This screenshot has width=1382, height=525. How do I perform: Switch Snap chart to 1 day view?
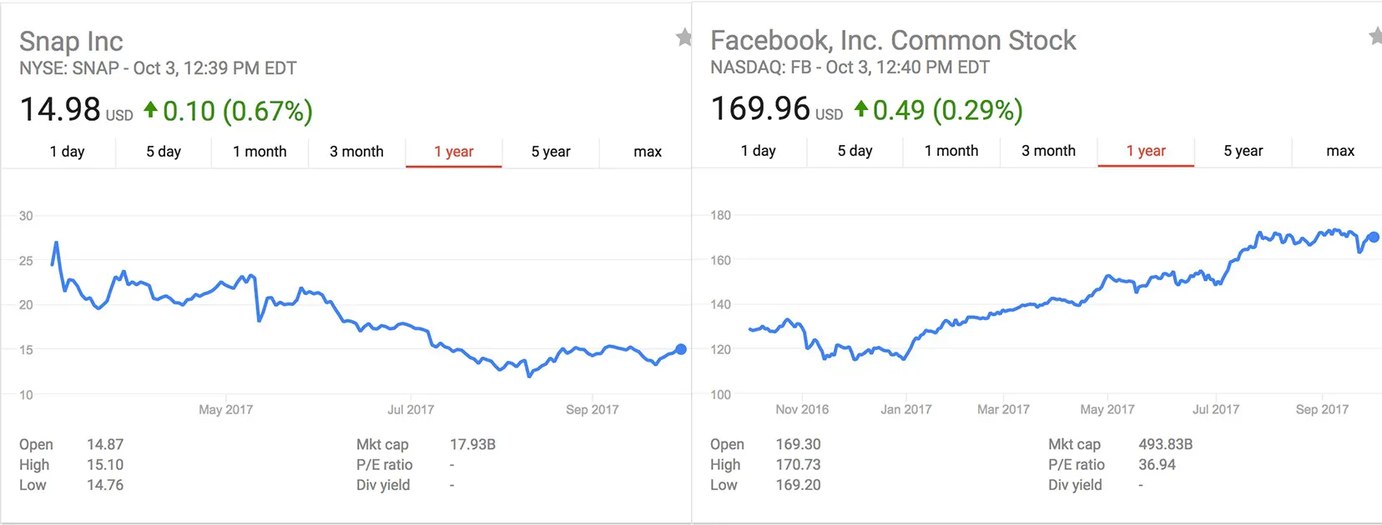[68, 152]
